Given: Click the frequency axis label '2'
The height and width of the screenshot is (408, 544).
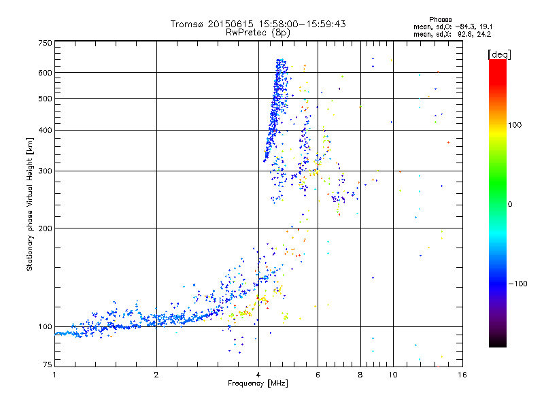Looking at the screenshot, I should (156, 375).
